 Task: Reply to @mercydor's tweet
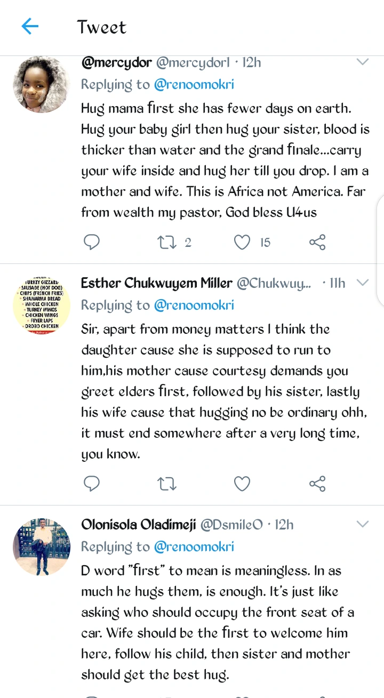tap(92, 243)
